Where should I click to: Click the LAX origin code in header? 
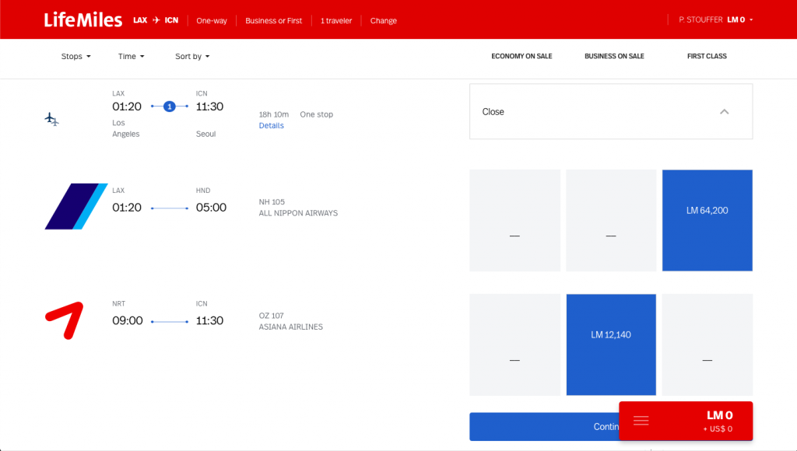tap(140, 20)
